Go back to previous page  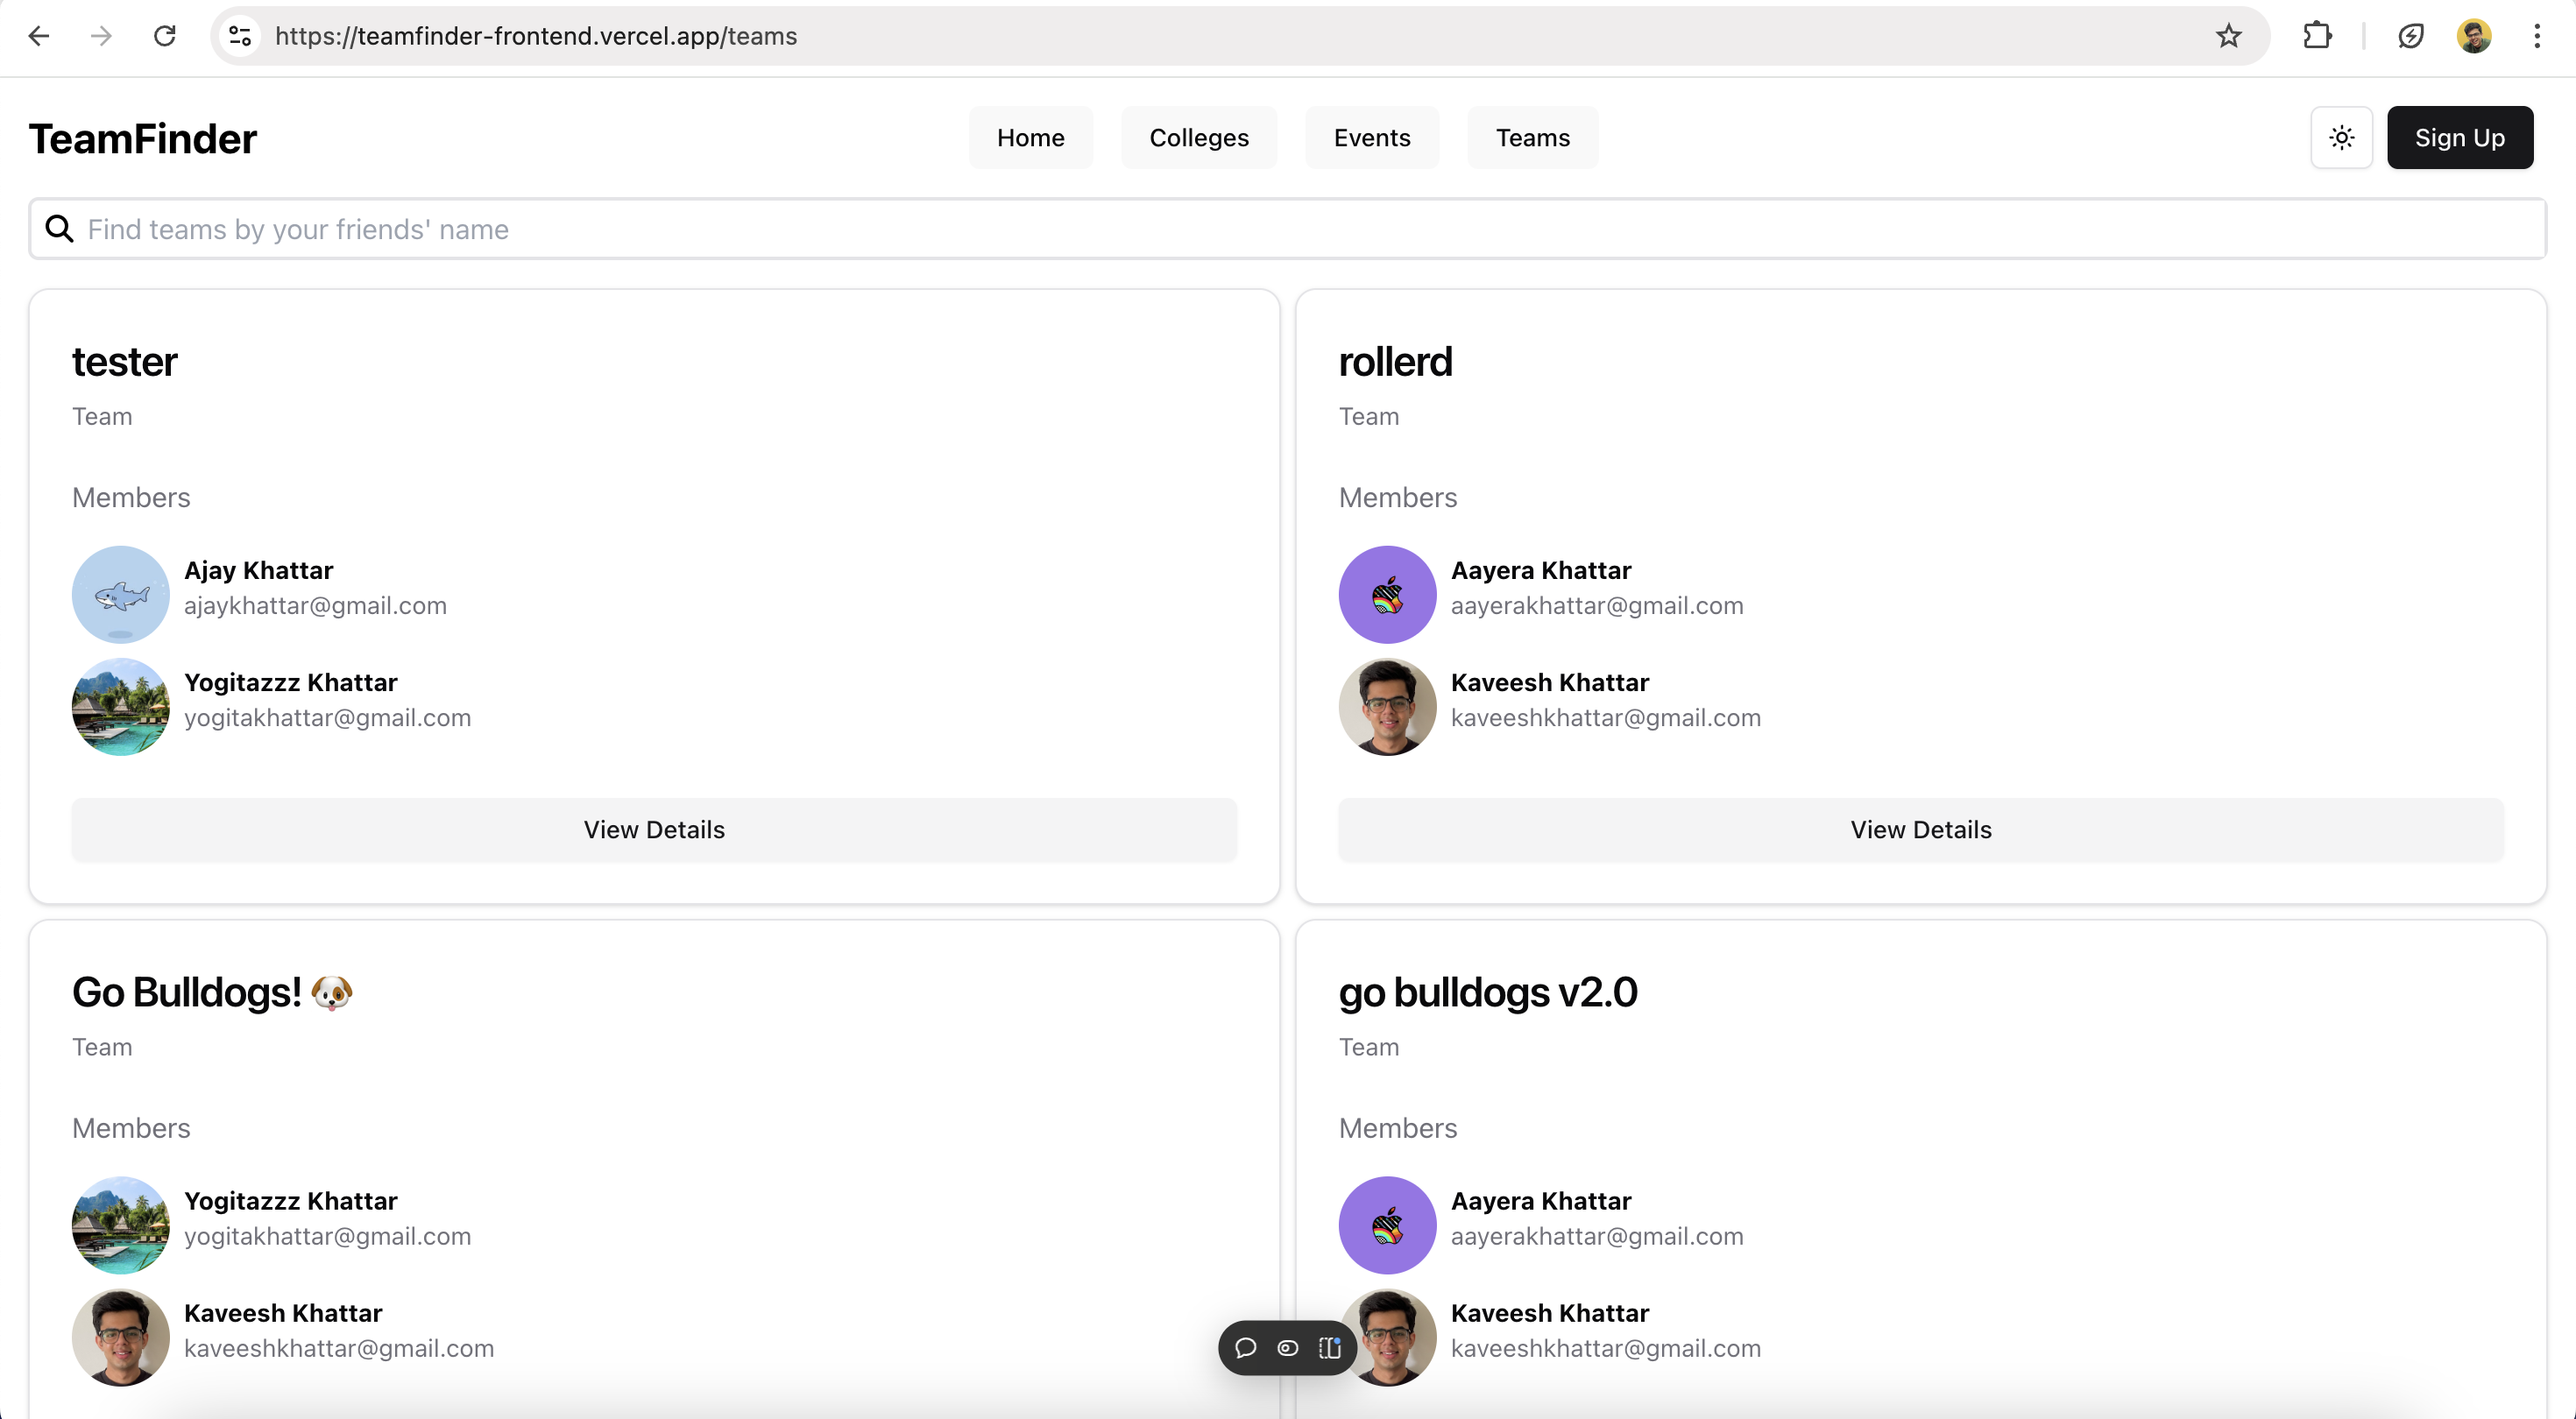[39, 36]
